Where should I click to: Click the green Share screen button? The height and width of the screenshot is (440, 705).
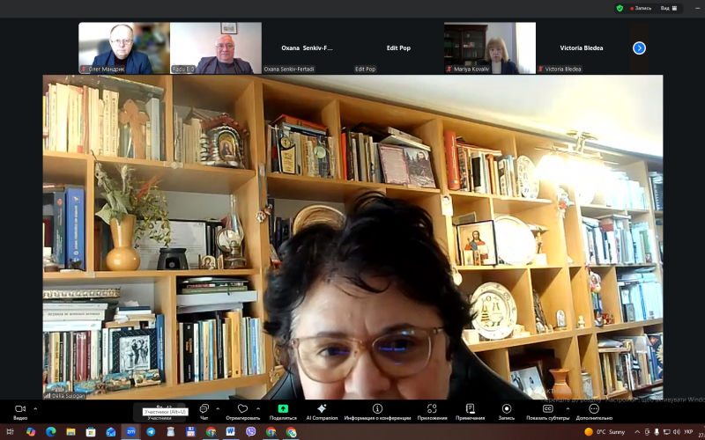pyautogui.click(x=283, y=409)
